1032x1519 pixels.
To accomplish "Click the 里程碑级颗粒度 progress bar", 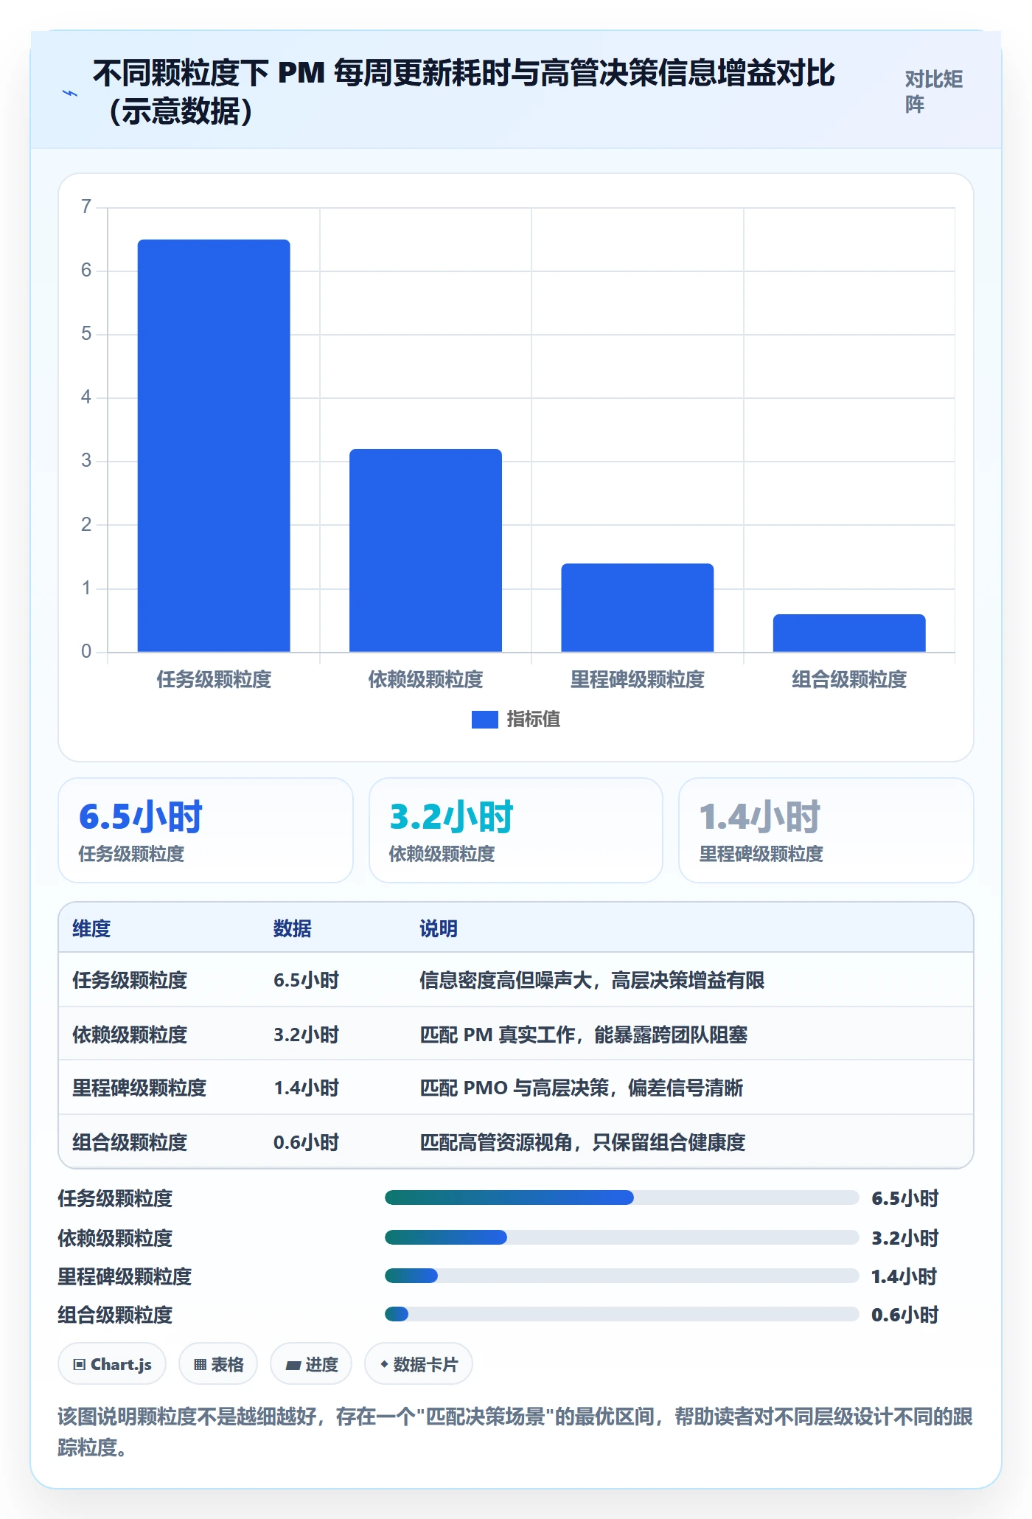I will tap(621, 1276).
